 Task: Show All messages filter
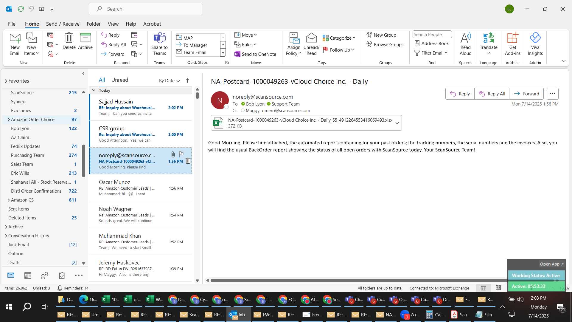point(102,80)
